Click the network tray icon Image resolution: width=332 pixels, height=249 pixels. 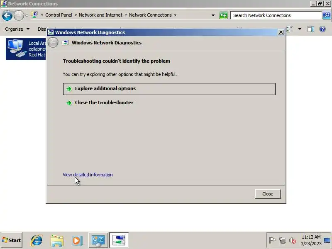point(283,240)
